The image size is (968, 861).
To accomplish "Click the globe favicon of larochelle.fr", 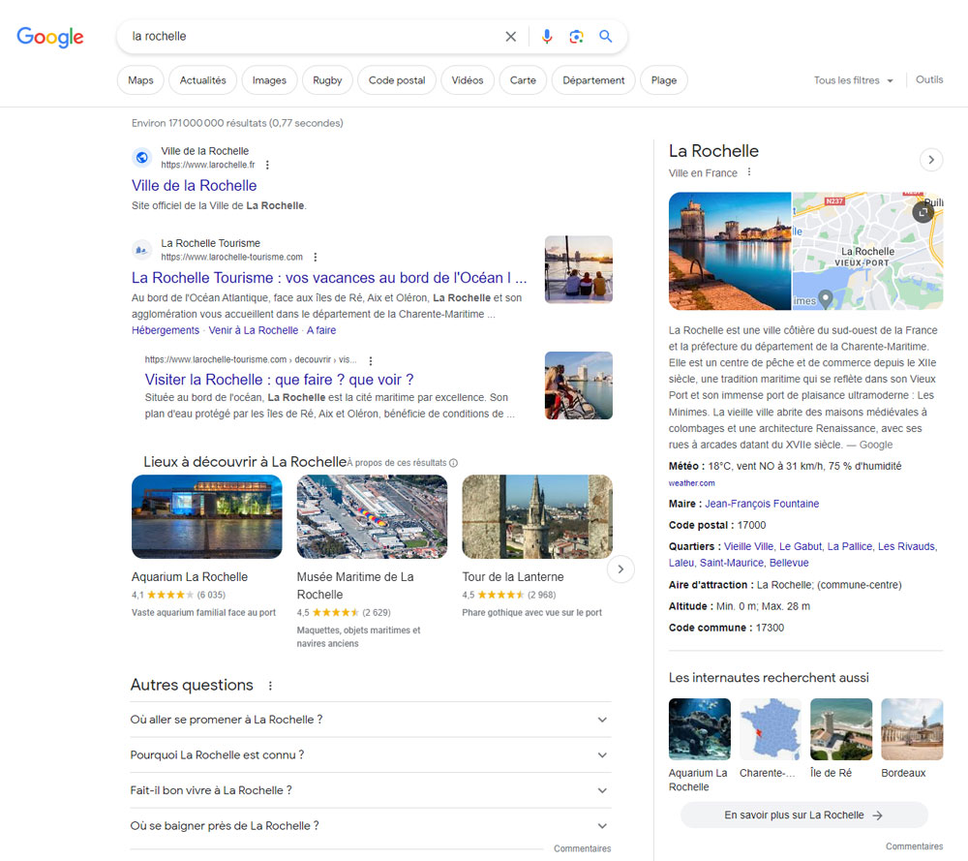I will click(x=142, y=158).
